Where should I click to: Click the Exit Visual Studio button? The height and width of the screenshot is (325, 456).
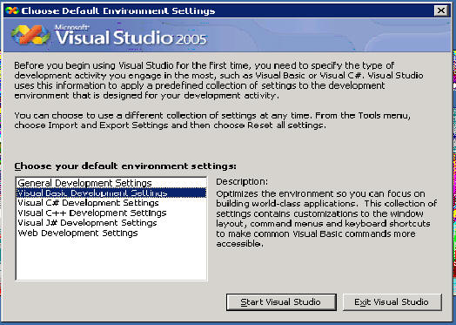click(x=392, y=302)
